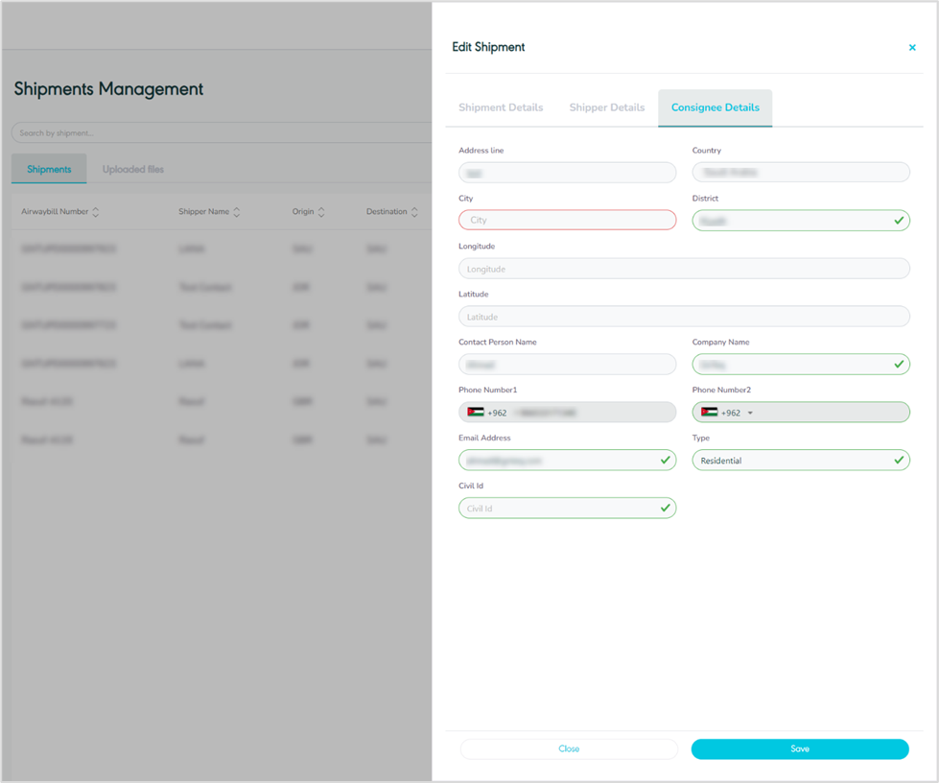939x783 pixels.
Task: Sort by Origin column arrows icon
Action: (321, 212)
